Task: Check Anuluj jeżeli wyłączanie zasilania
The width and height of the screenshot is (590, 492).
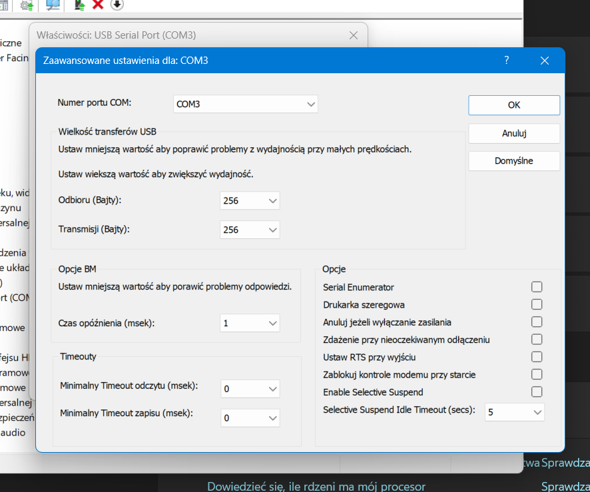Action: point(537,322)
